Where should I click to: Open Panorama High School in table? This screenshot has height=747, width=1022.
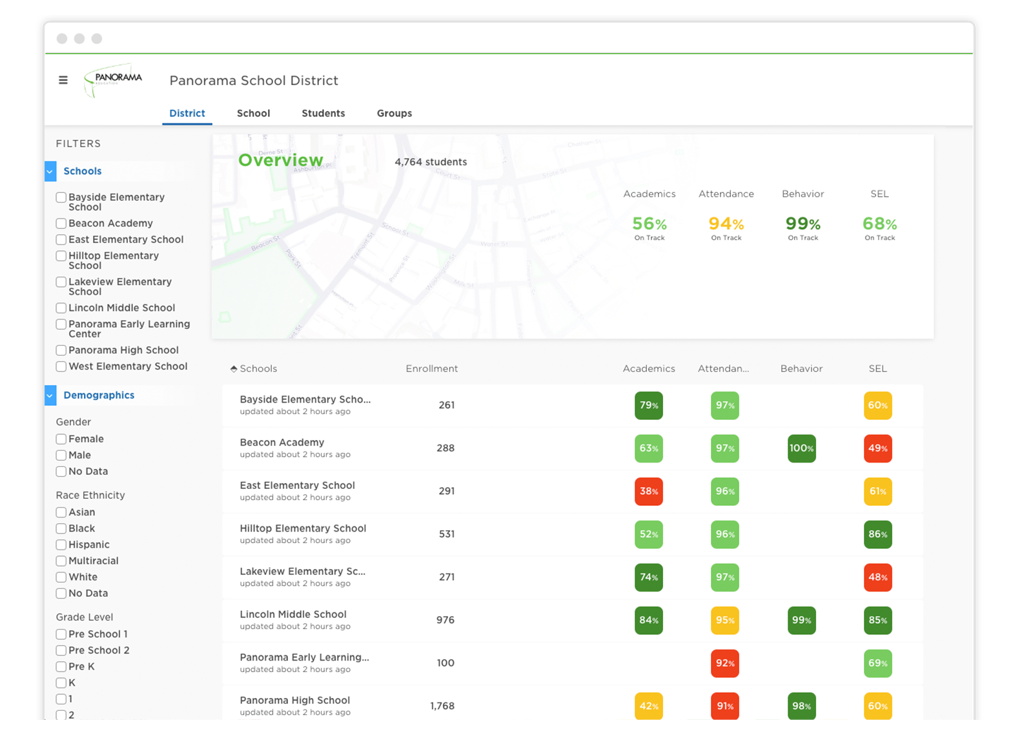(x=295, y=701)
